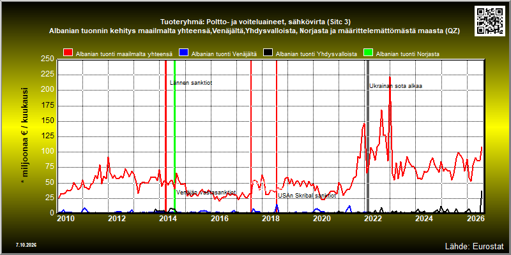
Task: Click the x-axis year label 2012
Action: (x=117, y=219)
